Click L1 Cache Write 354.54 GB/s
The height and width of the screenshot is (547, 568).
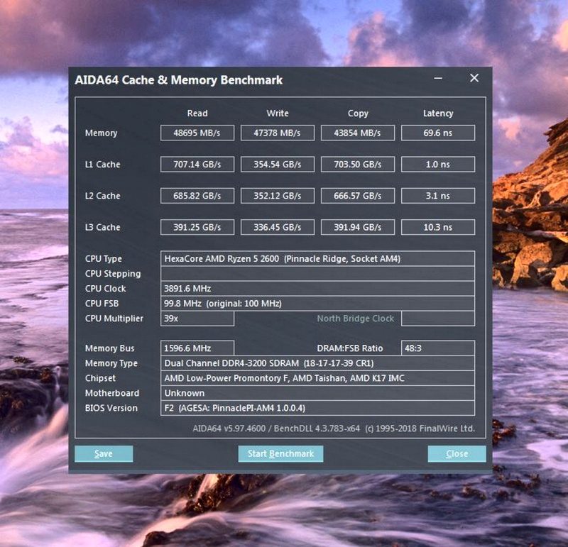[278, 165]
